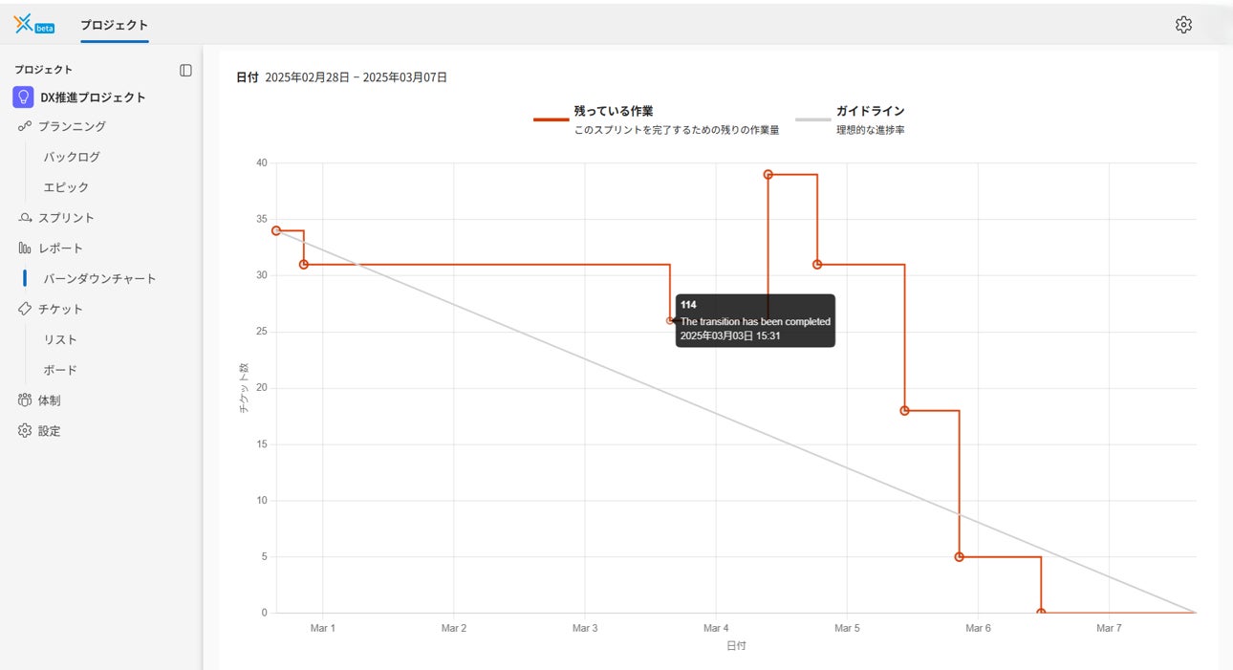
Task: Click the 体制 team icon
Action: [x=25, y=400]
